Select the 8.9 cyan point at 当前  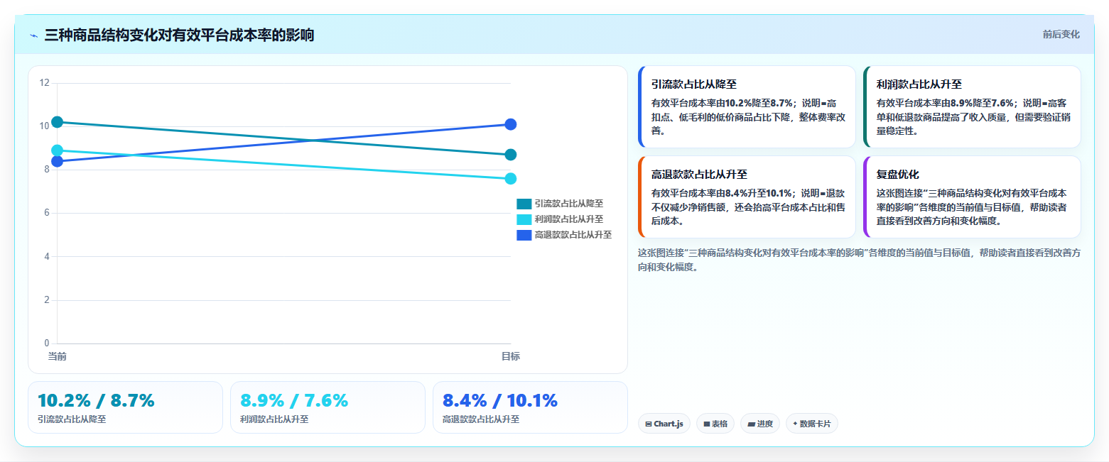tap(58, 150)
